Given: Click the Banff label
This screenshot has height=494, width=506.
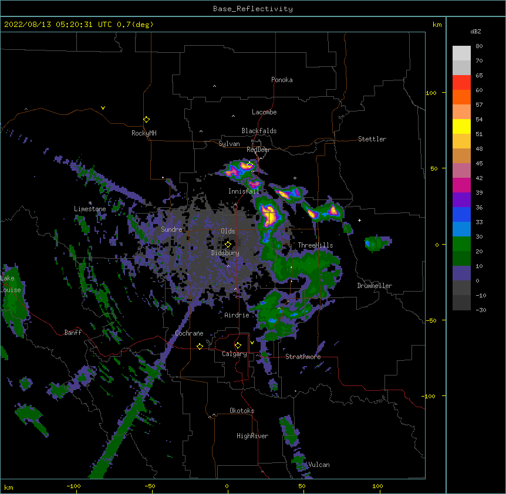Looking at the screenshot, I should (x=73, y=333).
